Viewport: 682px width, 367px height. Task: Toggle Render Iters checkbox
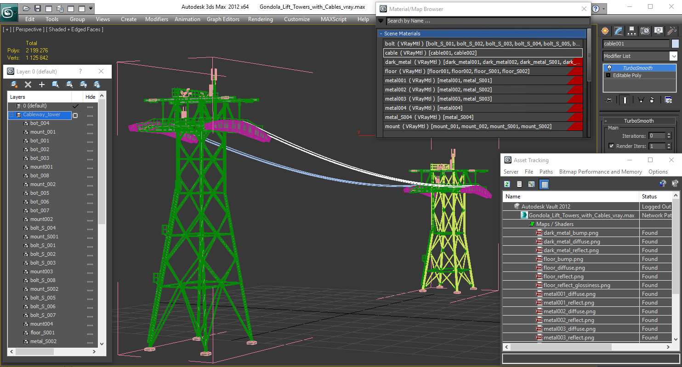point(611,146)
